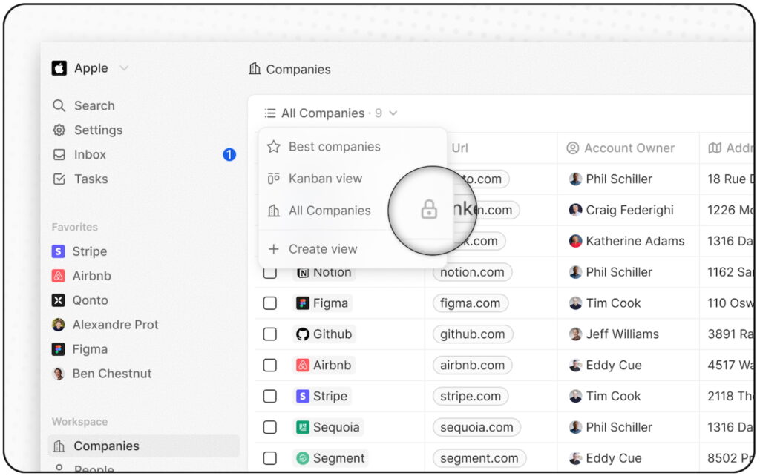Open Search in the sidebar
Screen dimensions: 760x476
(84, 105)
